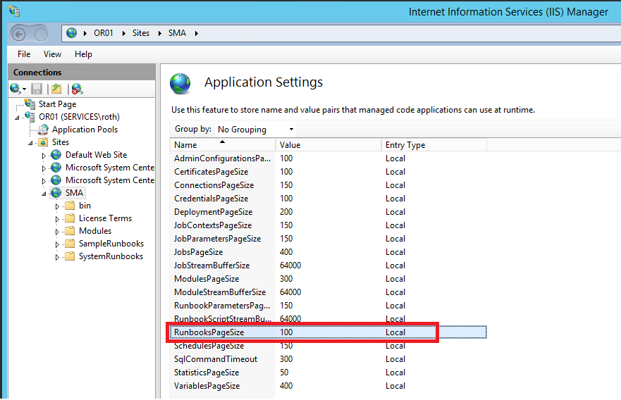Collapse the Sites tree node
This screenshot has width=621, height=400.
pos(30,143)
